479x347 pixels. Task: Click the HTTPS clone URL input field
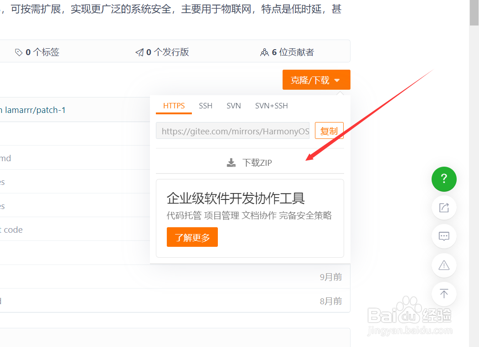(x=232, y=130)
